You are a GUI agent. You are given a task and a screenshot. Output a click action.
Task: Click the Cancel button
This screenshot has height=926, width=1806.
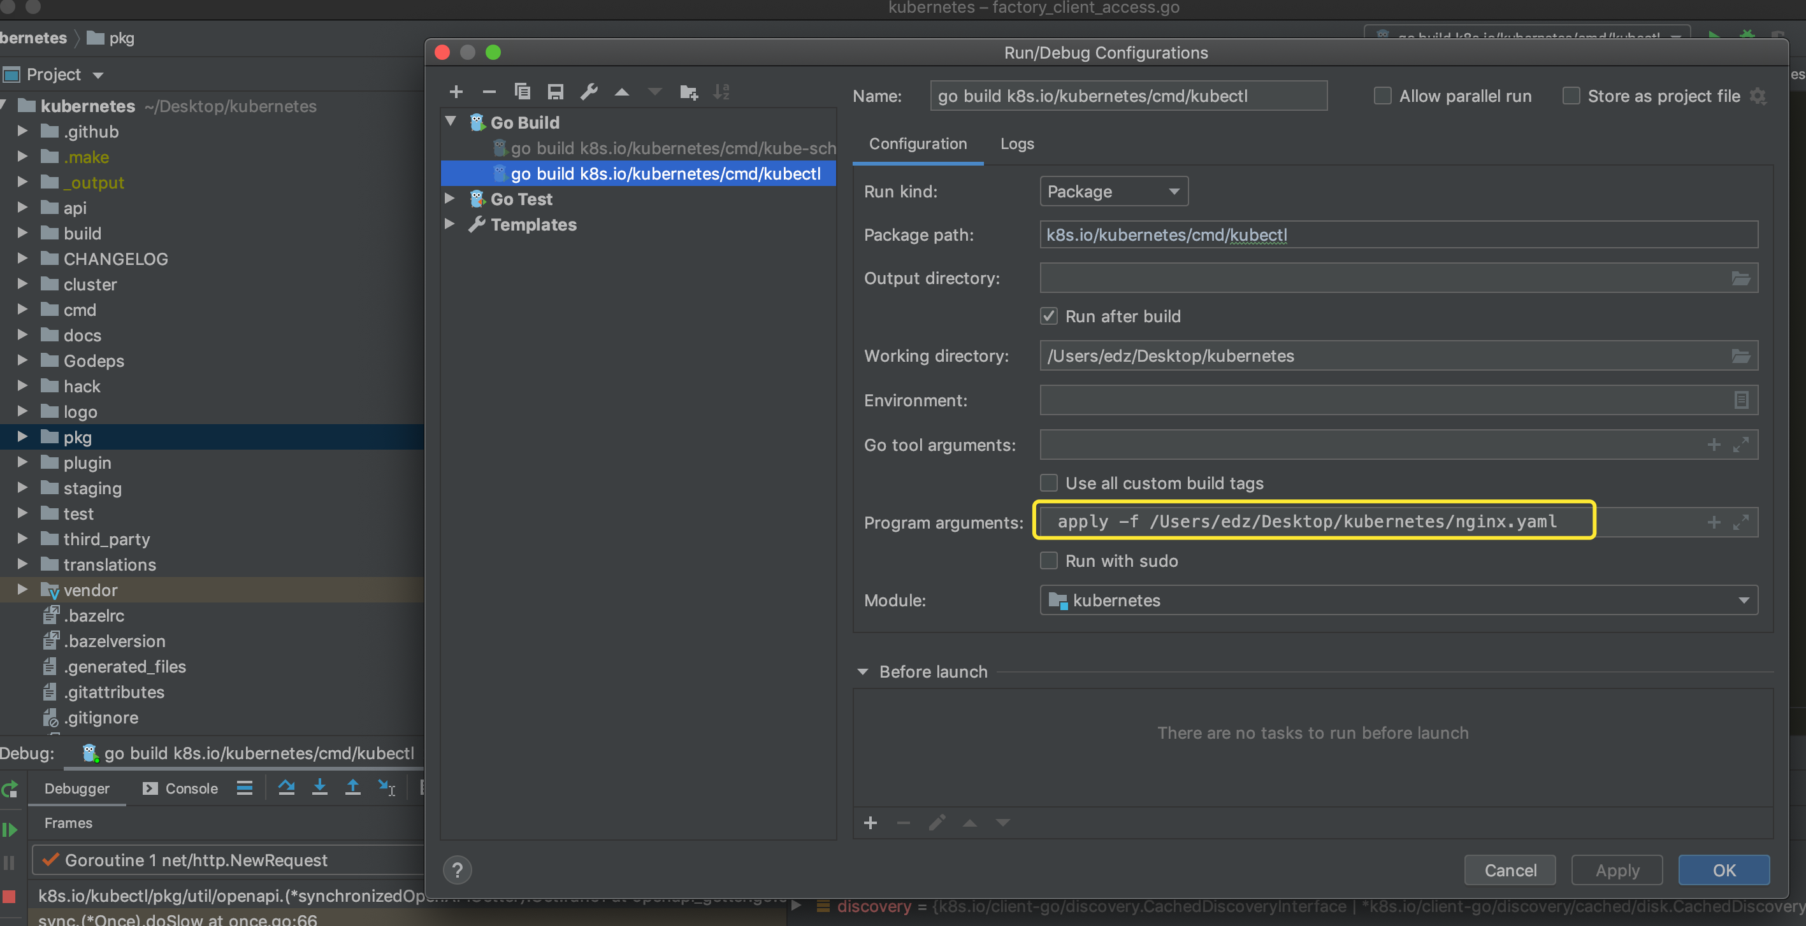click(x=1510, y=870)
